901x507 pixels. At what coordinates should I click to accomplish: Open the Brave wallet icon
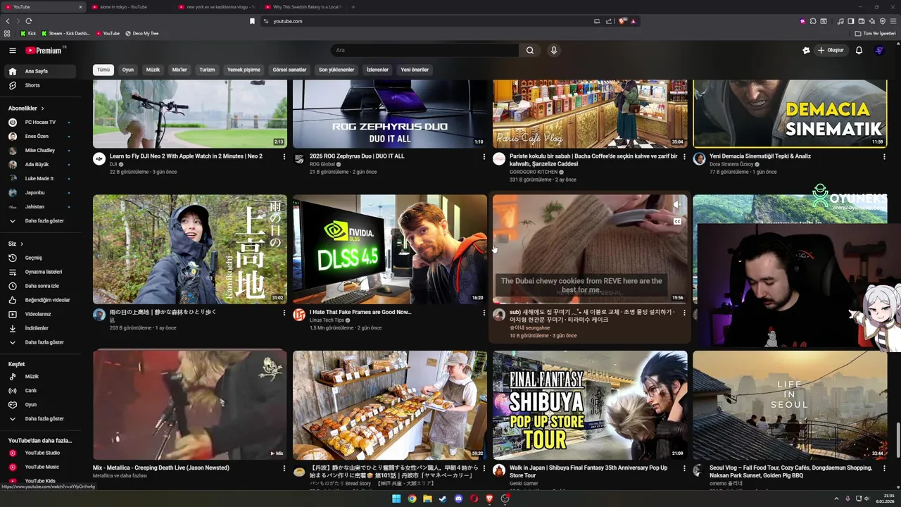coord(862,21)
